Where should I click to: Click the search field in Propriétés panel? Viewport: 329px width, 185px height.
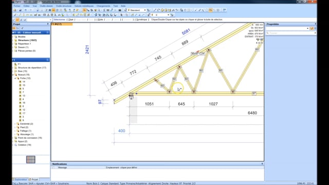[x=291, y=33]
